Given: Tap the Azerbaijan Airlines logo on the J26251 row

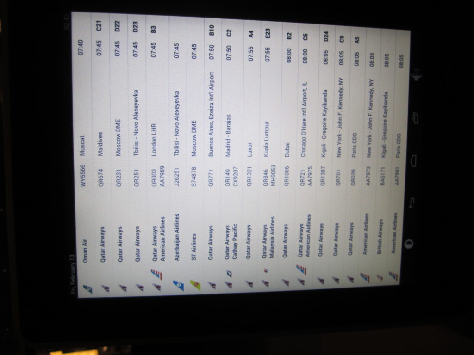Looking at the screenshot, I should tap(178, 285).
